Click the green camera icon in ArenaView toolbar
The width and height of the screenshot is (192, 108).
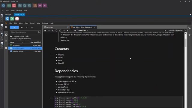click(x=9, y=5)
